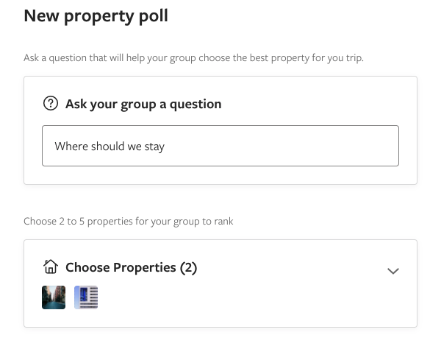The height and width of the screenshot is (349, 441).
Task: Select the city street property thumbnail
Action: (54, 297)
